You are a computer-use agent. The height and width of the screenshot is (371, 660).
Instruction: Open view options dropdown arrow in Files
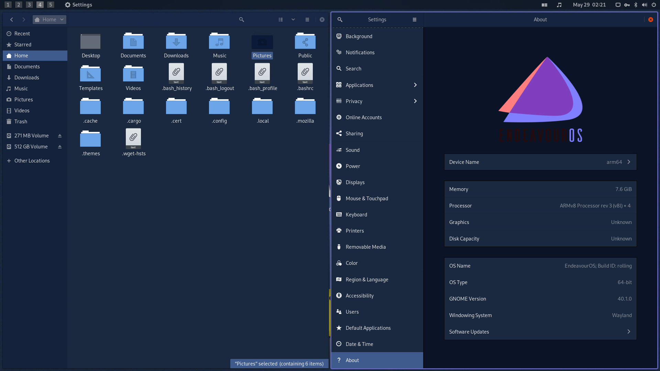pyautogui.click(x=293, y=20)
